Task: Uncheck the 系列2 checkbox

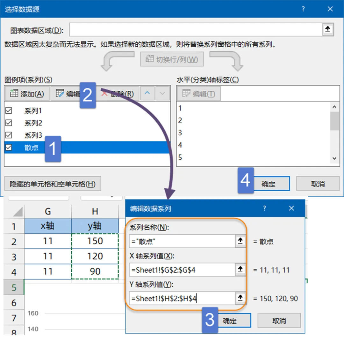Action: pyautogui.click(x=9, y=123)
